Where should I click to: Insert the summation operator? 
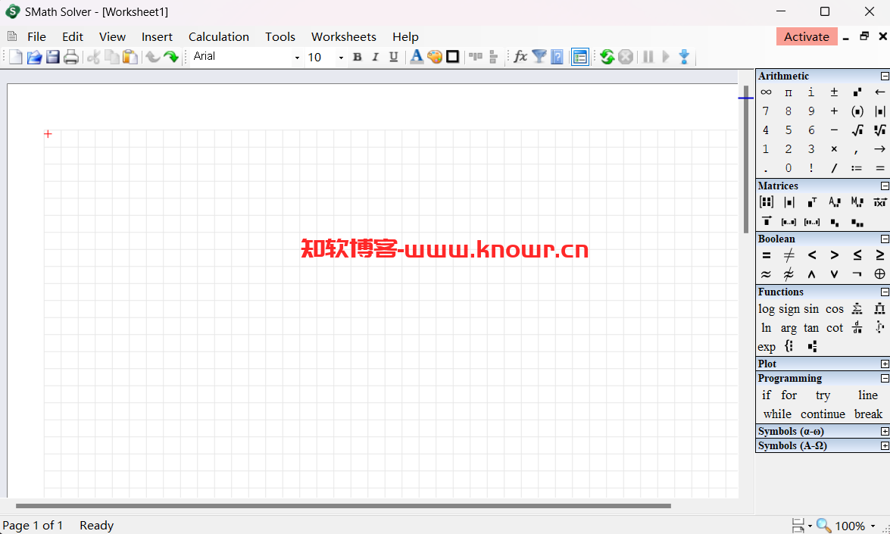[857, 309]
